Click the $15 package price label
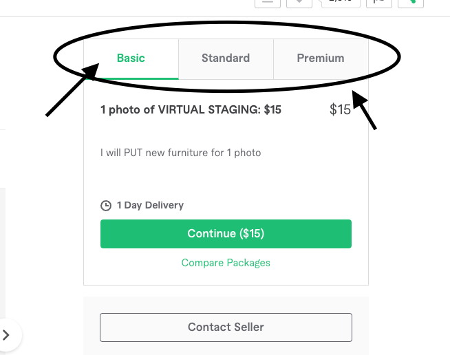450x355 pixels. pos(340,109)
